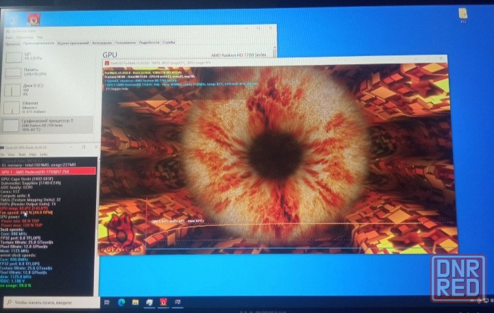Click the search magnifier icon in taskbar
The width and height of the screenshot is (494, 313).
9,303
